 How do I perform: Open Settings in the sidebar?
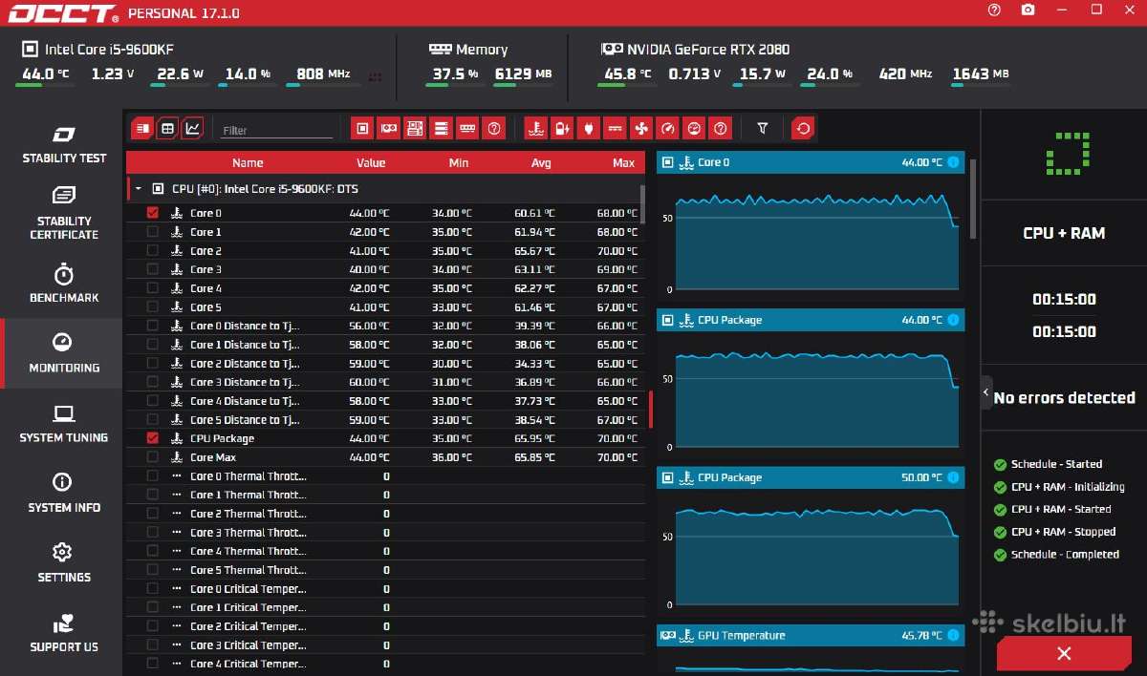click(x=64, y=562)
